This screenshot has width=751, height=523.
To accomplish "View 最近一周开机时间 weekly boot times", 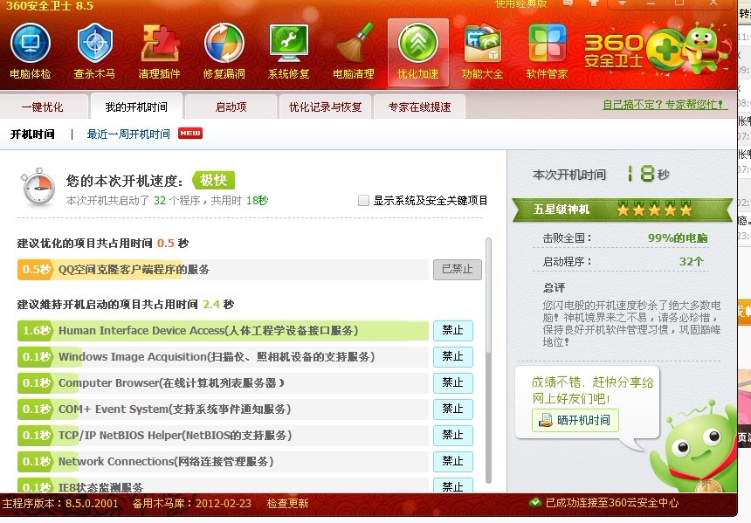I will (128, 134).
